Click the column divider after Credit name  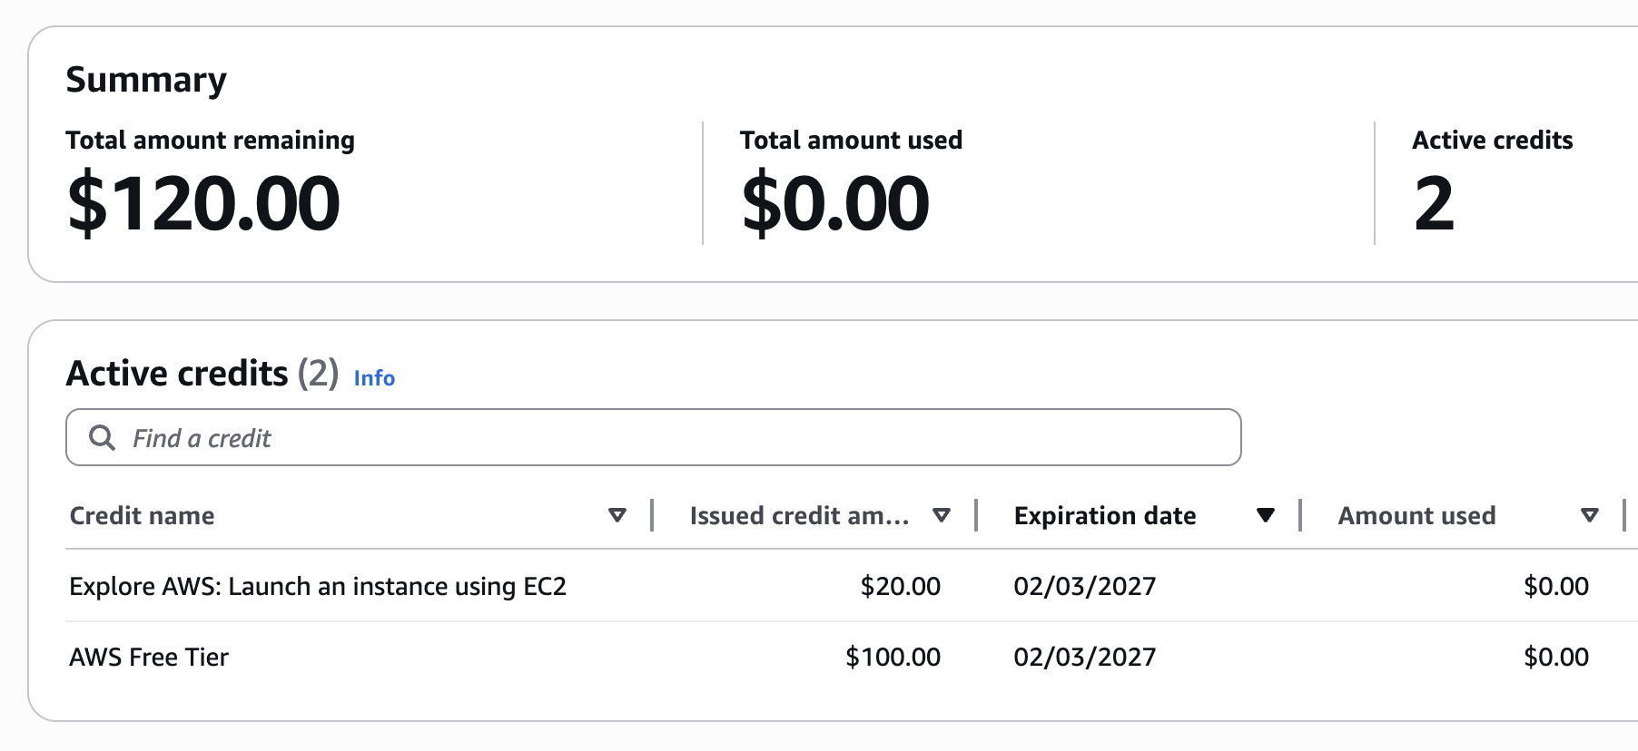click(x=652, y=515)
